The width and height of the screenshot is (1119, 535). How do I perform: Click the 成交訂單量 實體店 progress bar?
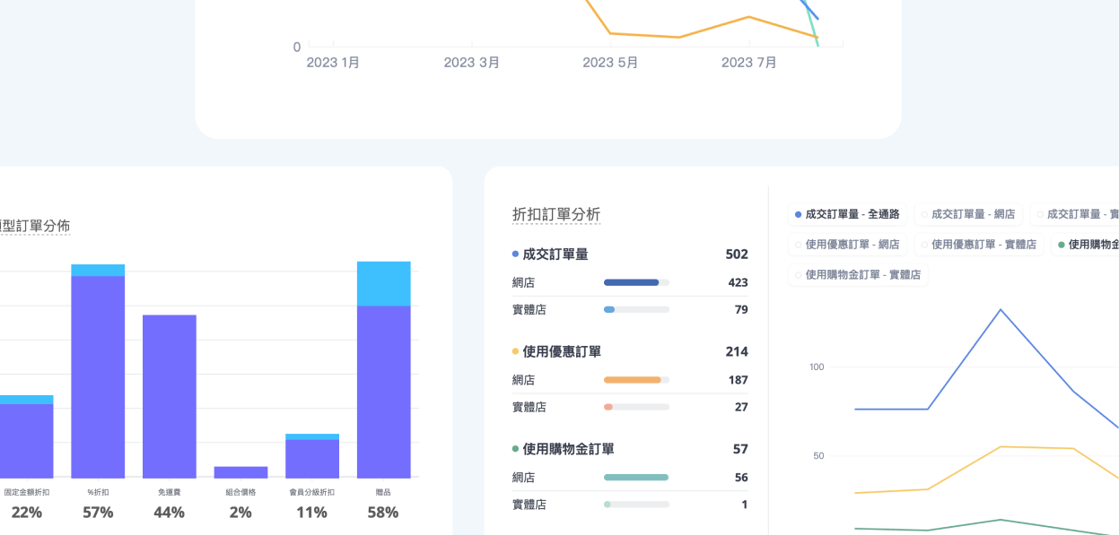click(636, 309)
